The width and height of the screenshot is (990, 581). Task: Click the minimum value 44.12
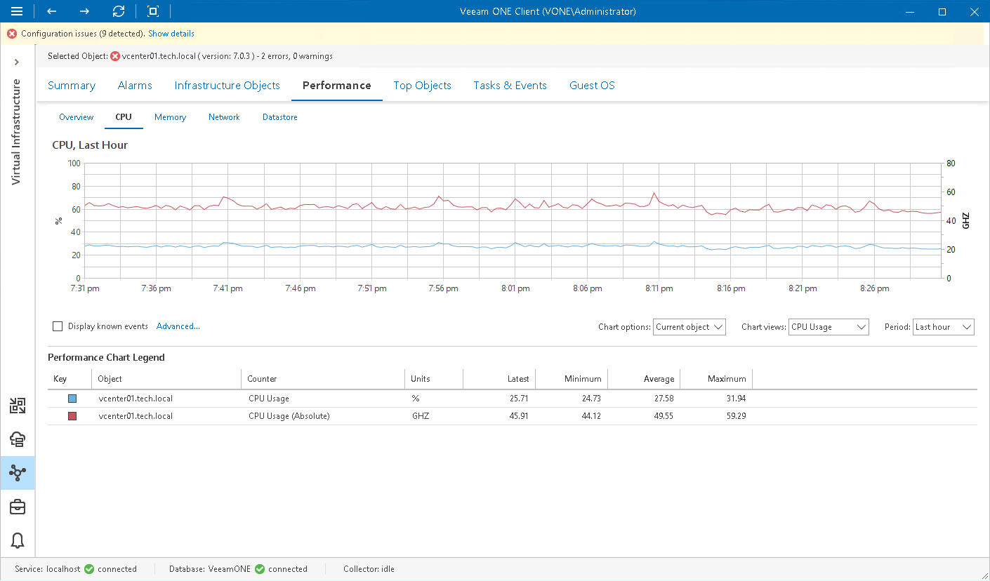[x=591, y=416]
